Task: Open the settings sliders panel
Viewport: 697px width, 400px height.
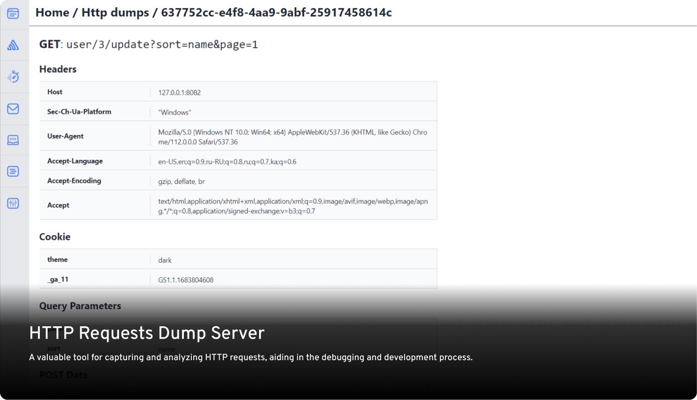Action: [12, 203]
